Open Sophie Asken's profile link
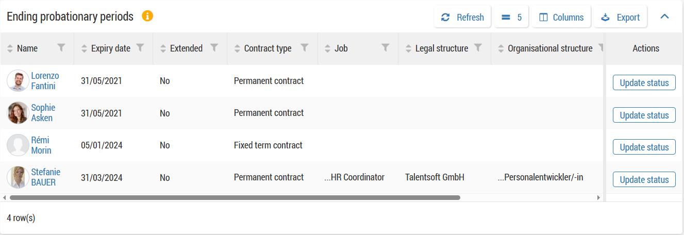The image size is (684, 235). pyautogui.click(x=43, y=113)
